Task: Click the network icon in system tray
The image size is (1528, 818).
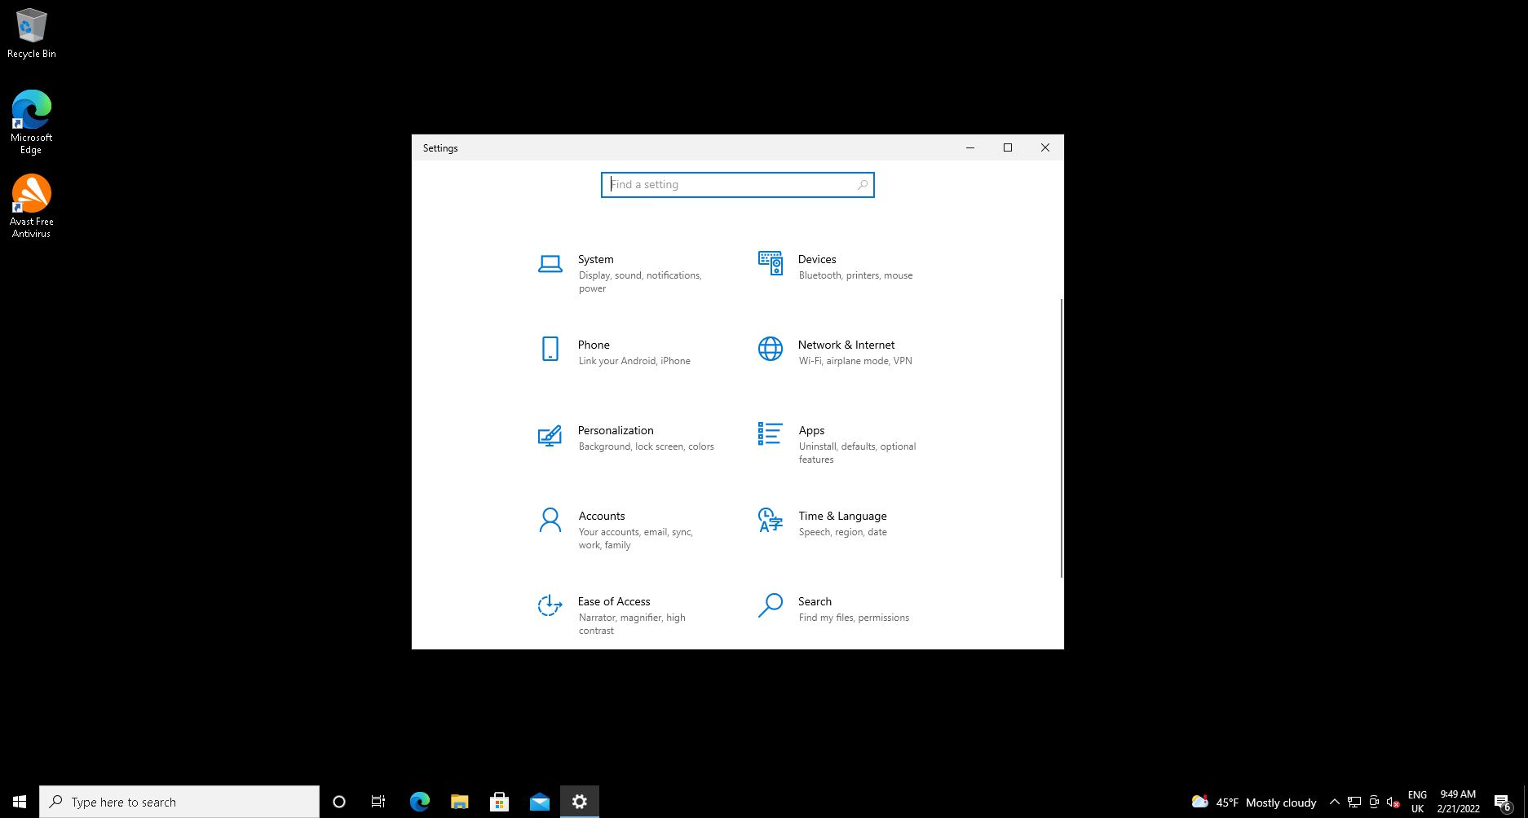Action: coord(1354,803)
